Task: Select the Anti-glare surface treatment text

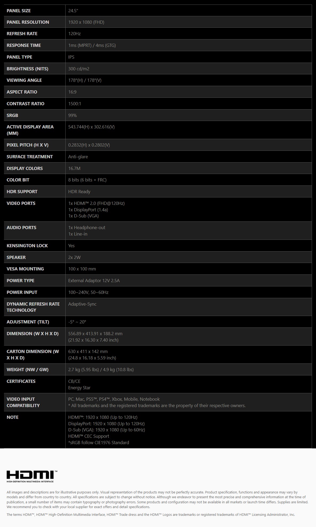Action: point(78,157)
